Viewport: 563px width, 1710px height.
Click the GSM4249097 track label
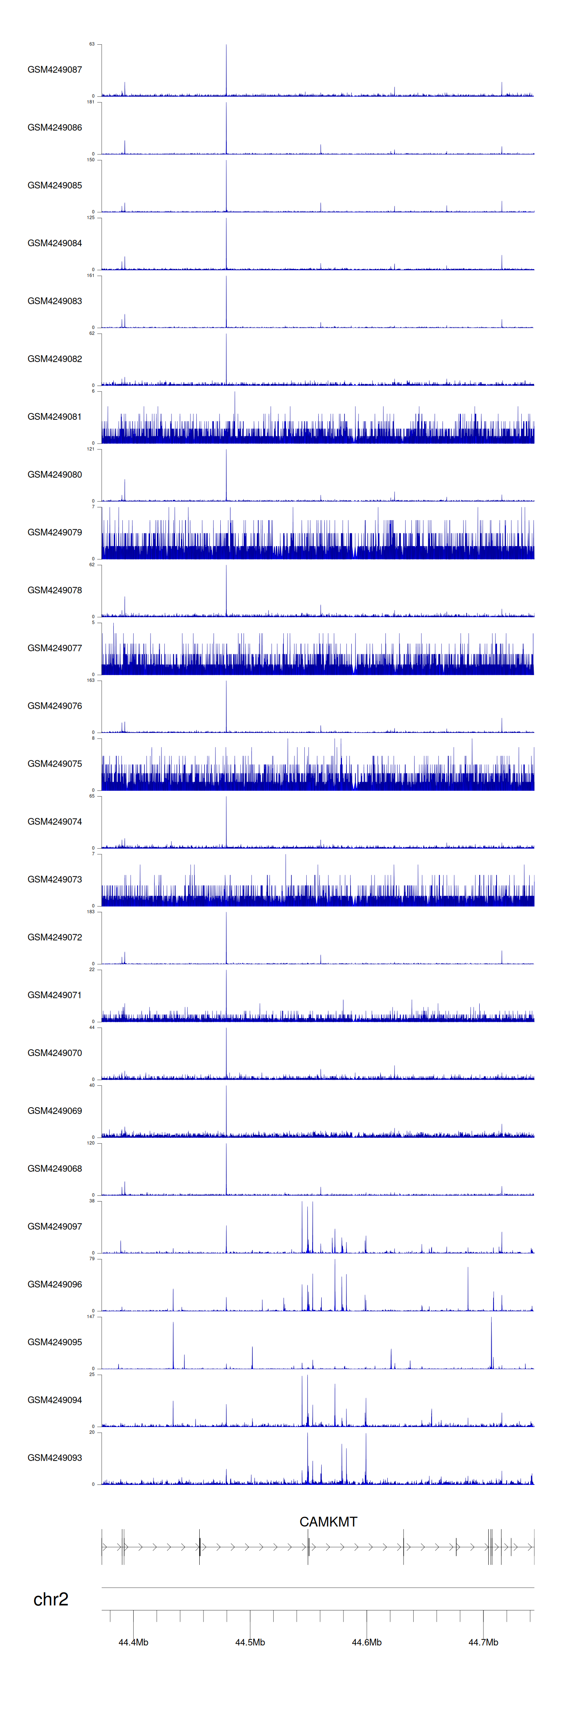pyautogui.click(x=54, y=1226)
